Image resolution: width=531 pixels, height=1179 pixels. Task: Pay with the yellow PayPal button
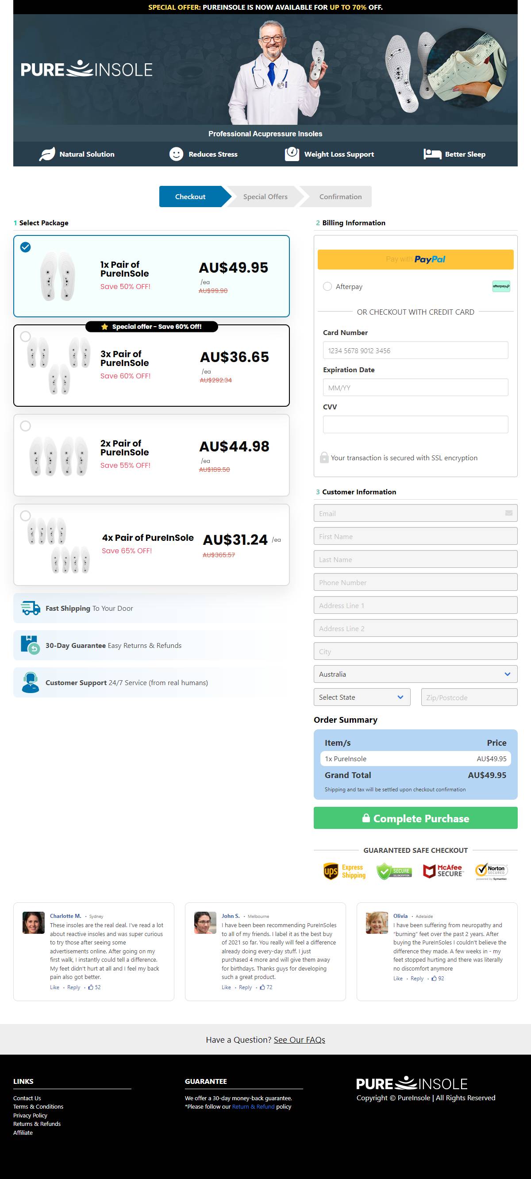click(415, 259)
